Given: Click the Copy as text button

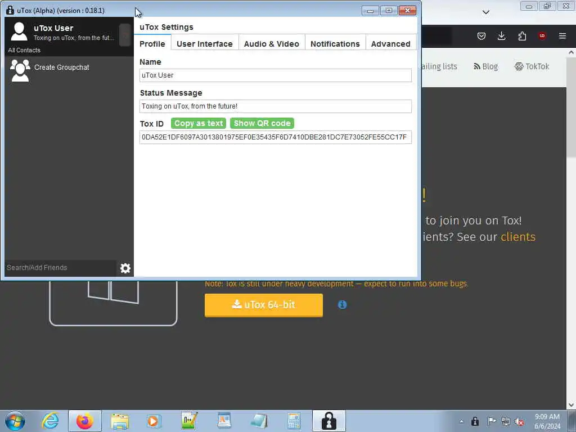Looking at the screenshot, I should tap(199, 123).
